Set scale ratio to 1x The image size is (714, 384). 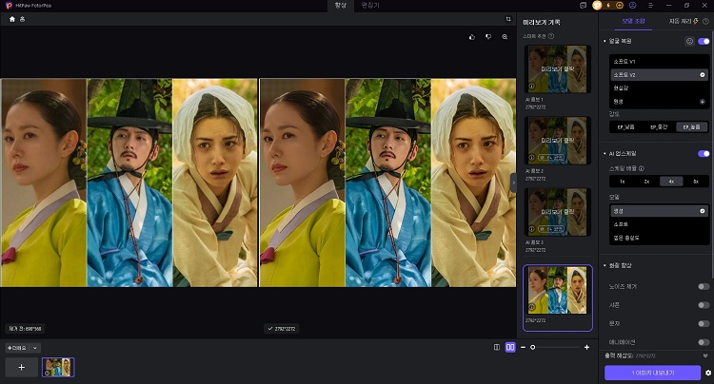(x=622, y=182)
